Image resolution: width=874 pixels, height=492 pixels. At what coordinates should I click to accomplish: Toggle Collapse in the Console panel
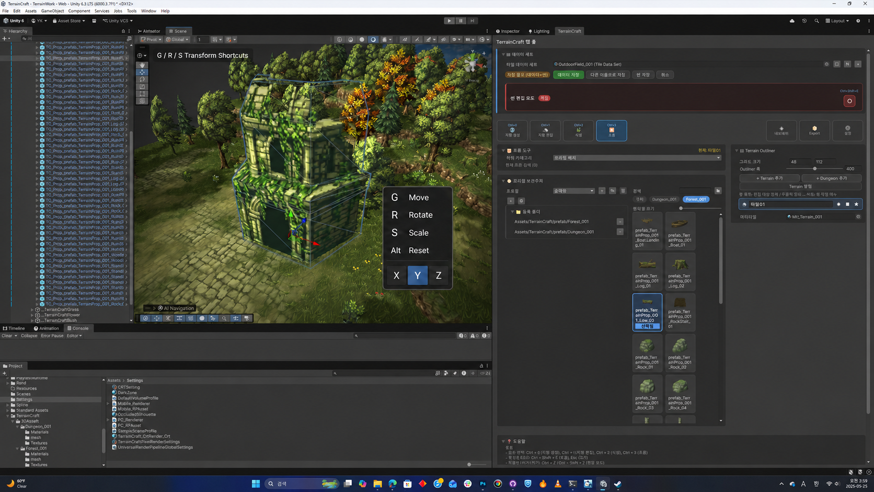[29, 336]
